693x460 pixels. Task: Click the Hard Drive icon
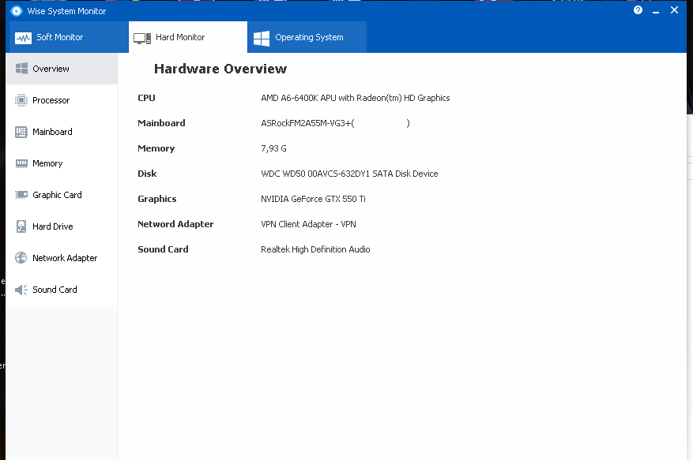tap(21, 226)
